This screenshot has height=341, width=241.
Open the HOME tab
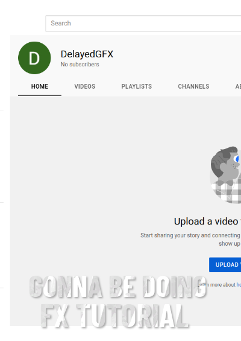point(40,86)
